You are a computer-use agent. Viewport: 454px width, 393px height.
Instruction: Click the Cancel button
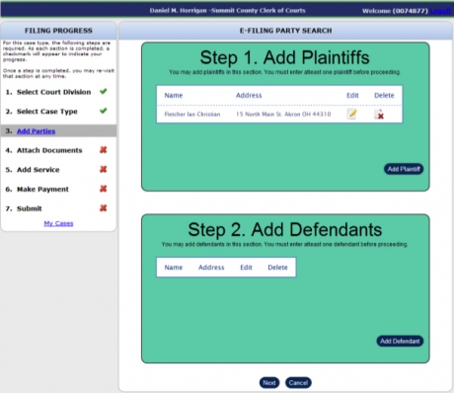[298, 383]
